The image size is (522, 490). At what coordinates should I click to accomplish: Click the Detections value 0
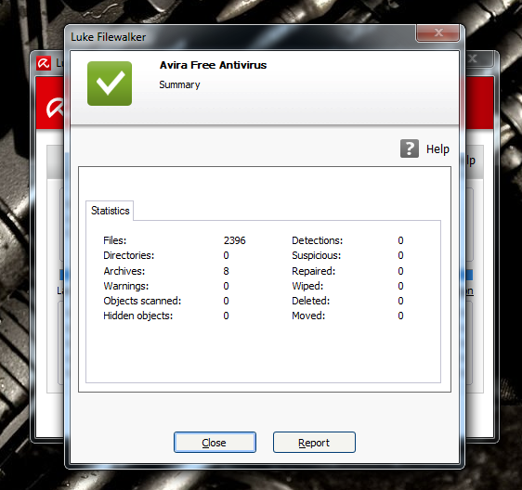(x=400, y=240)
